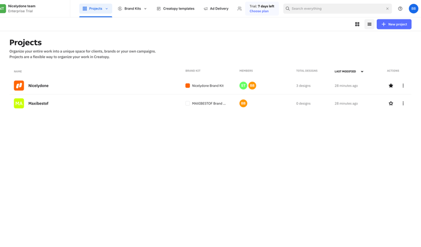Unstar the Nicelydone project

coord(390,86)
